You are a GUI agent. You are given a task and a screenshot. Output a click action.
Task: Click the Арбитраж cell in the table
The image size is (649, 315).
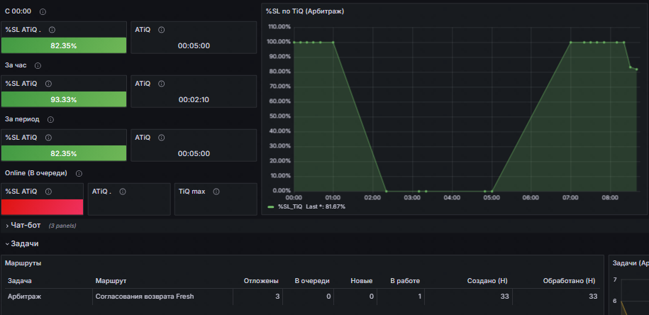(x=25, y=297)
